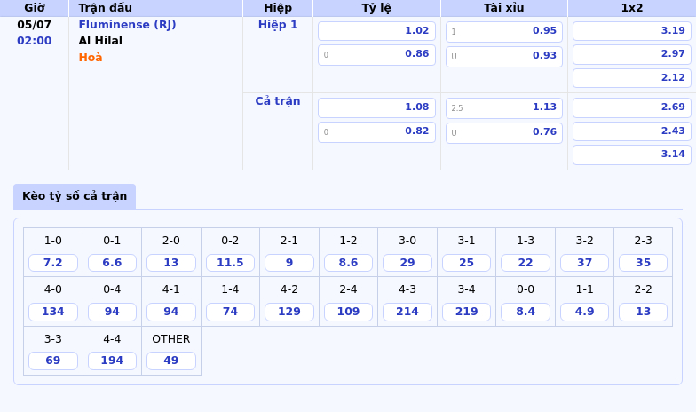Select score 2-0 odds 13
Viewport: 696px width, 412px height.
[x=171, y=263]
